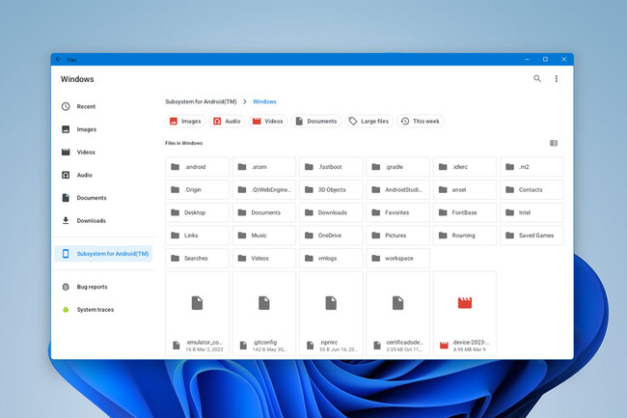Filter by Large files chip
Screen dimensions: 627x418
[x=368, y=122]
